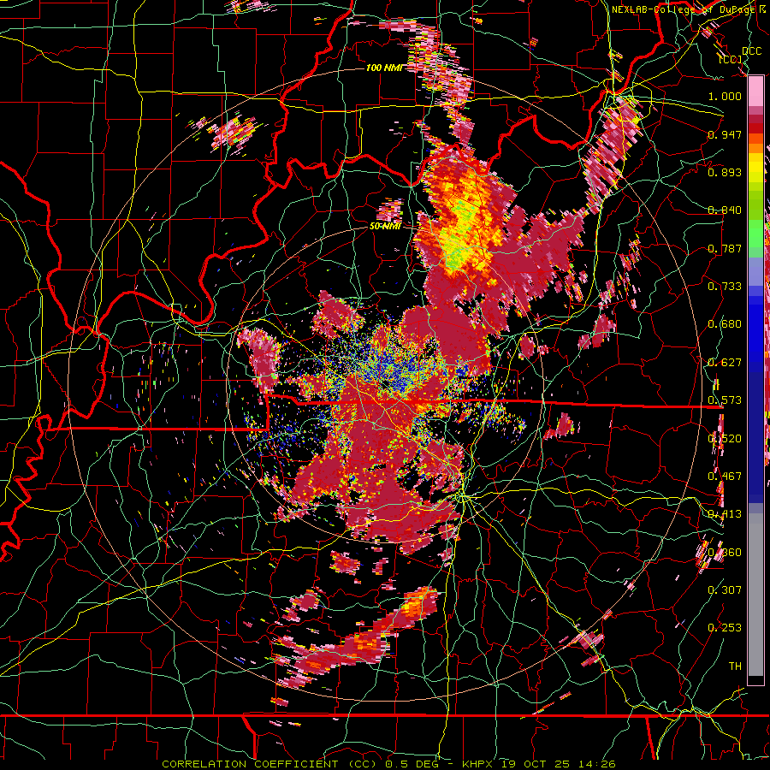Select the 0.733 scale value
Screen dimensions: 770x770
725,287
